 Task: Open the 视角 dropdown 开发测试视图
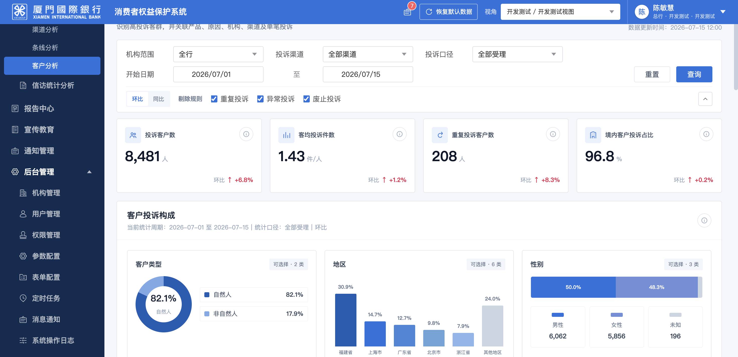coord(560,12)
